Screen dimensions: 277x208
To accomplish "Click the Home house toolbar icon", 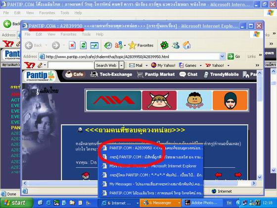I will [x=187, y=45].
